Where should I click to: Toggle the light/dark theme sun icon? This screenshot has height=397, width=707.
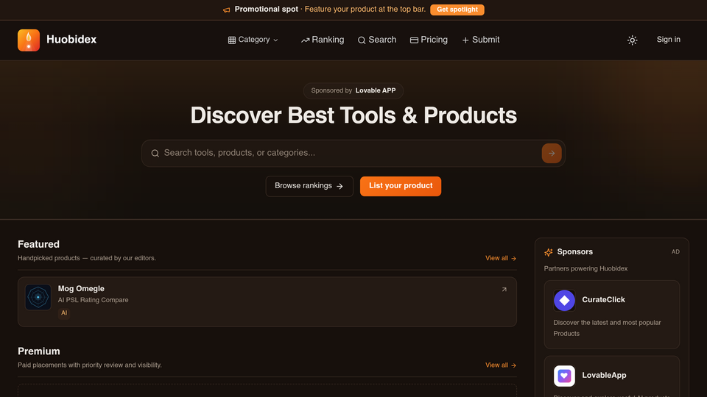tap(632, 40)
